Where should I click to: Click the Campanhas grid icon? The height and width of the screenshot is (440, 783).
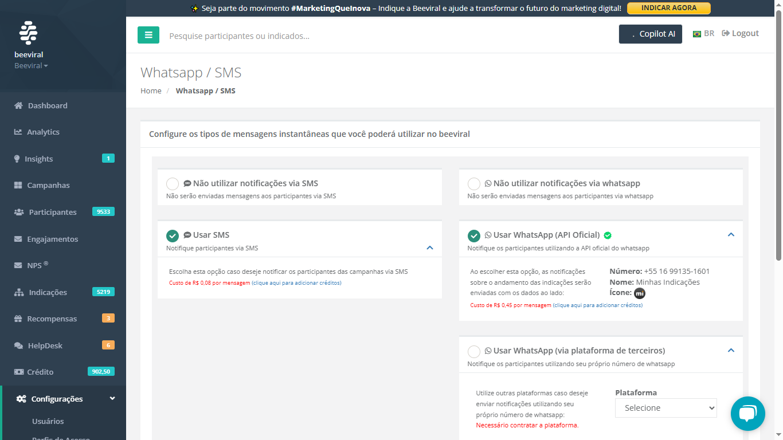18,185
